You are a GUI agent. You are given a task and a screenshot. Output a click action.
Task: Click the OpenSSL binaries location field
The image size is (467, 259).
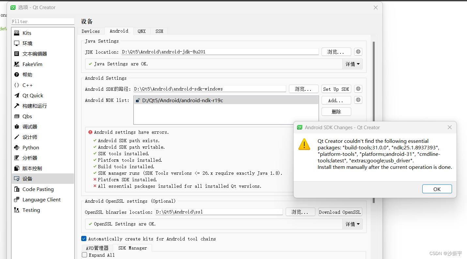tap(219, 212)
